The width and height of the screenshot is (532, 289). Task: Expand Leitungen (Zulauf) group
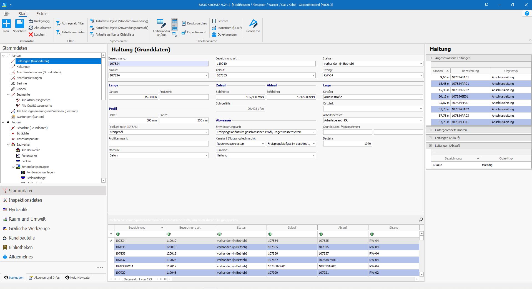pos(430,138)
